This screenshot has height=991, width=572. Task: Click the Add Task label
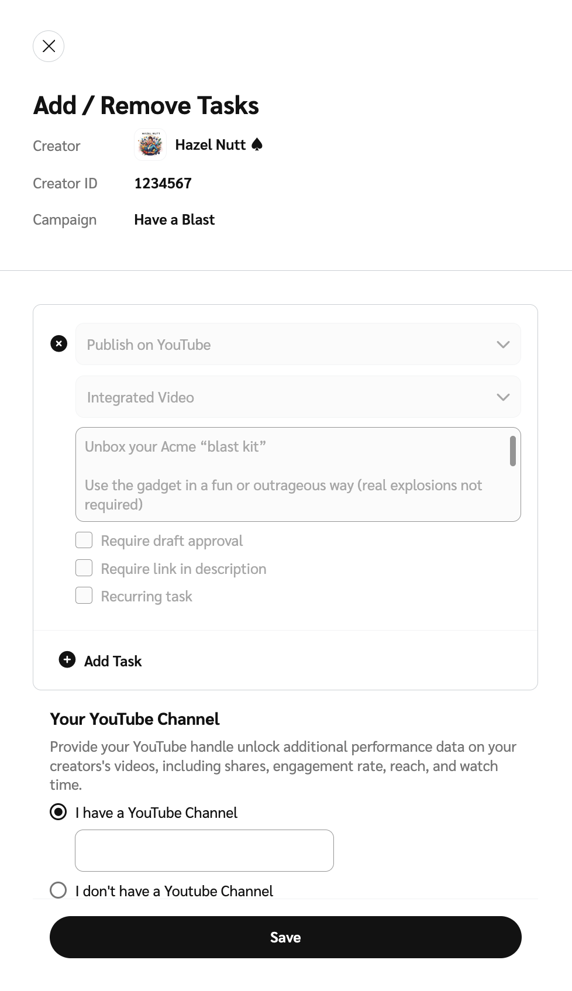113,661
